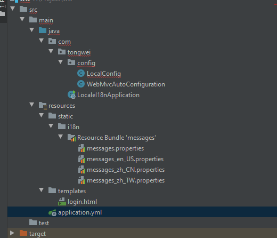Click the src folder icon
The width and height of the screenshot is (277, 238).
tap(23, 9)
